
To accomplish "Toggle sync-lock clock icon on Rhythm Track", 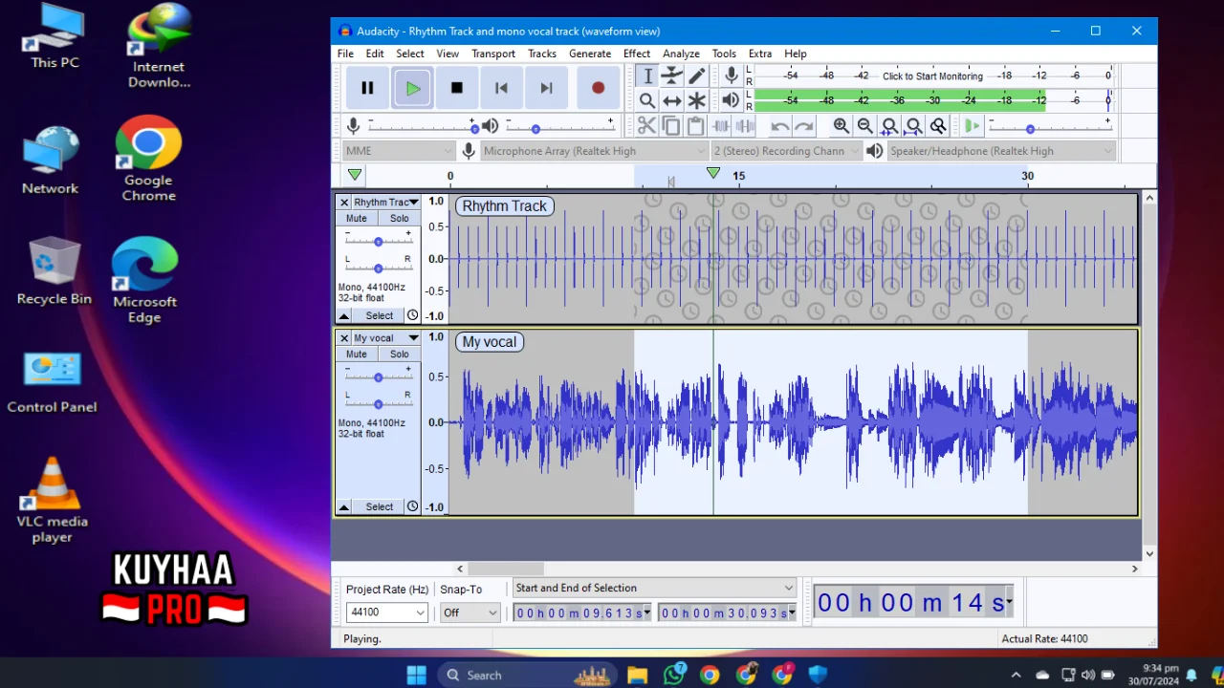I will point(412,315).
